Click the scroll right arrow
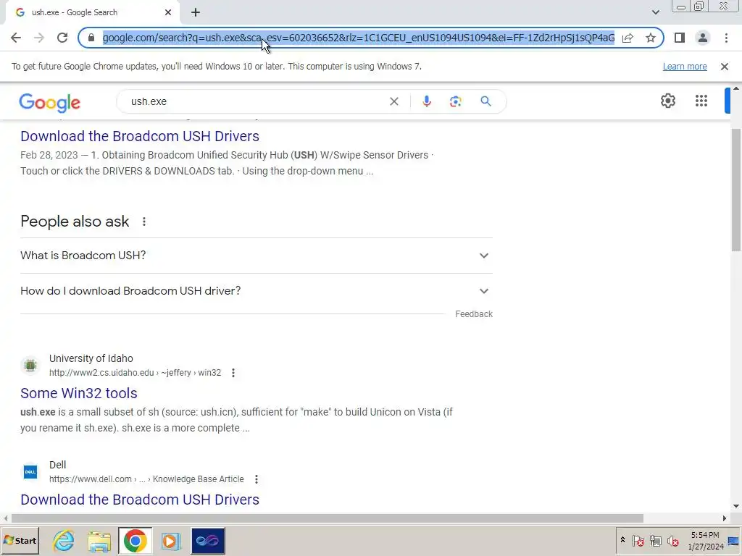The height and width of the screenshot is (556, 742). 725,518
